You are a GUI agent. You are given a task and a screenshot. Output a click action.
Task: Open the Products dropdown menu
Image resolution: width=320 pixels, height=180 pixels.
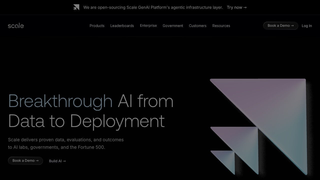(x=97, y=26)
